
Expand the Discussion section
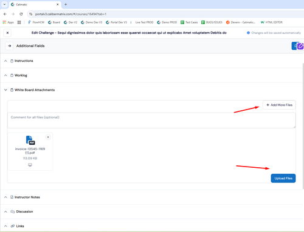pos(5,211)
